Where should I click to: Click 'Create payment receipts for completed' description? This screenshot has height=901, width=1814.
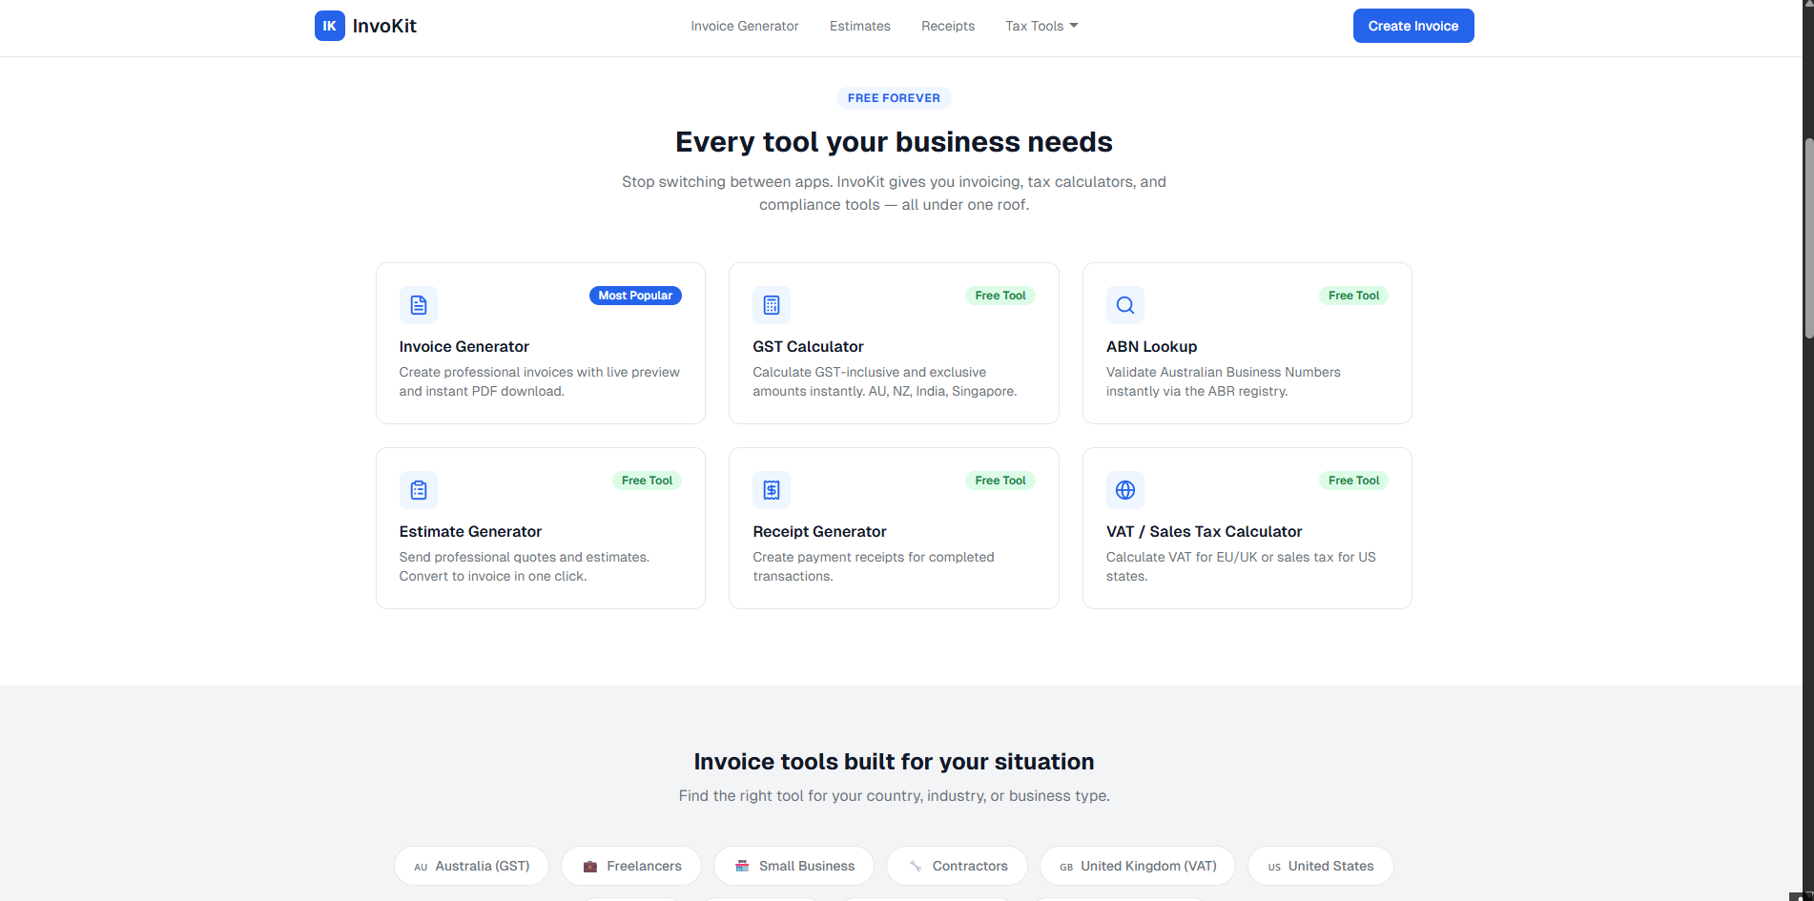(874, 566)
